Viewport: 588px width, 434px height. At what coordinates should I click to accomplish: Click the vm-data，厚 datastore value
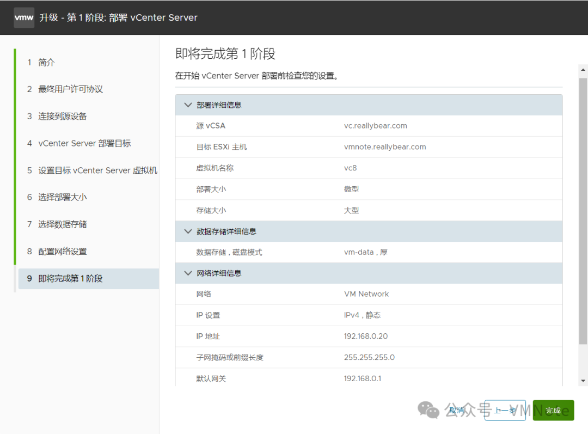point(366,252)
